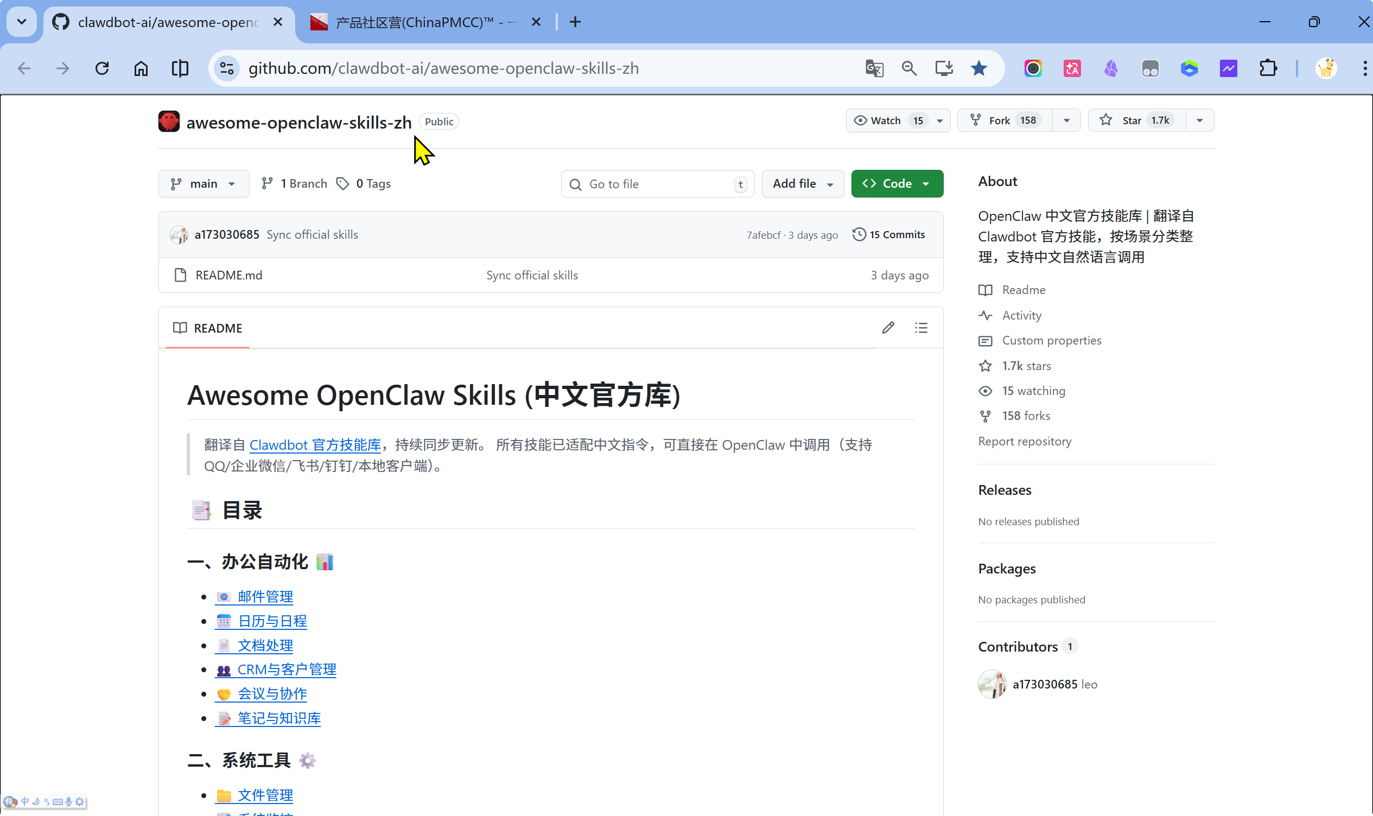The image size is (1373, 816).
Task: Expand the Add file dropdown
Action: click(x=802, y=184)
